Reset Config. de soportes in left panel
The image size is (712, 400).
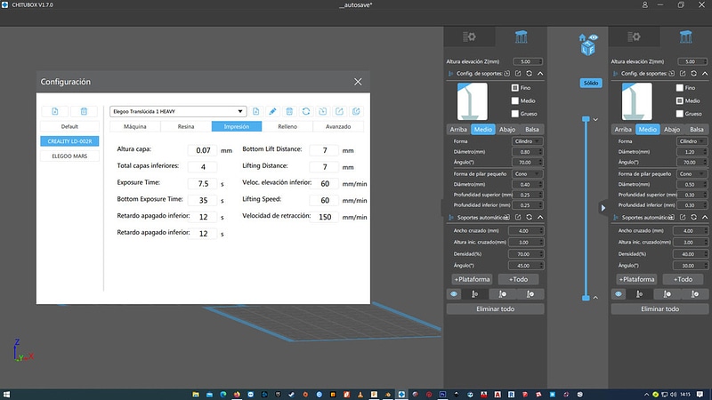(529, 73)
